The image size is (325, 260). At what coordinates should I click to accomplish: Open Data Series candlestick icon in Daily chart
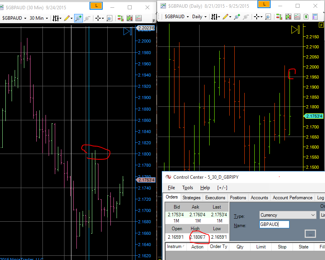click(x=288, y=17)
